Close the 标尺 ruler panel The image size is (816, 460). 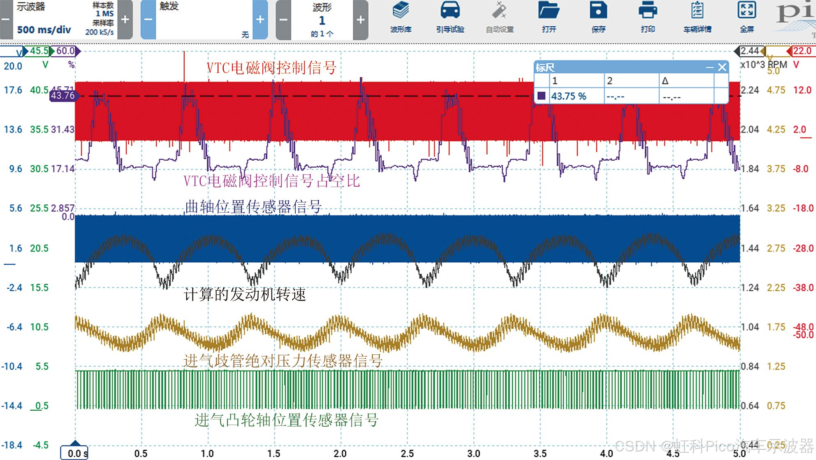(722, 67)
